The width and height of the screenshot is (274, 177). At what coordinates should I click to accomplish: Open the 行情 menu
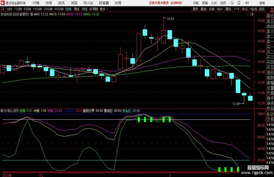pyautogui.click(x=36, y=3)
